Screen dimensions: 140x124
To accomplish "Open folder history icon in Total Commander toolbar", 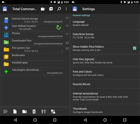I will pyautogui.click(x=43, y=9).
